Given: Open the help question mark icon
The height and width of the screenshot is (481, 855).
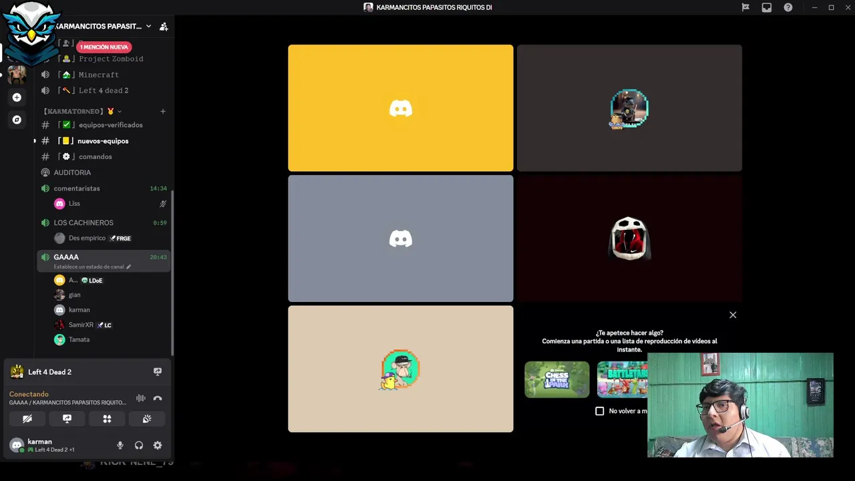Looking at the screenshot, I should click(x=788, y=7).
